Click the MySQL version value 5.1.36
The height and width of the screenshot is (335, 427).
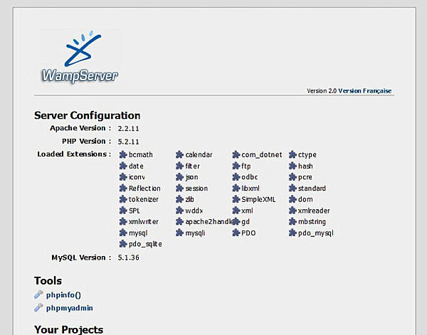(128, 257)
